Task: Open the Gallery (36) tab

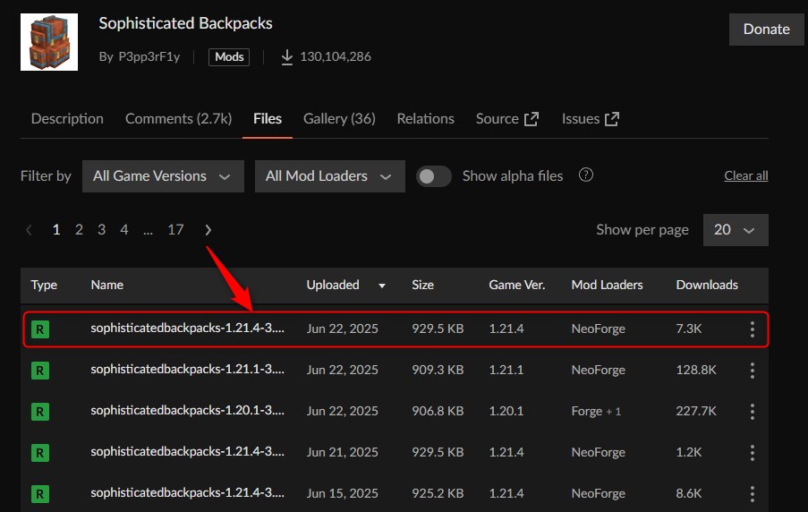Action: (x=339, y=119)
